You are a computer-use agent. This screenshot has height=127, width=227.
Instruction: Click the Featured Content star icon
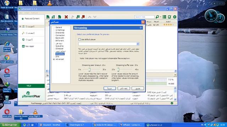[23, 19]
